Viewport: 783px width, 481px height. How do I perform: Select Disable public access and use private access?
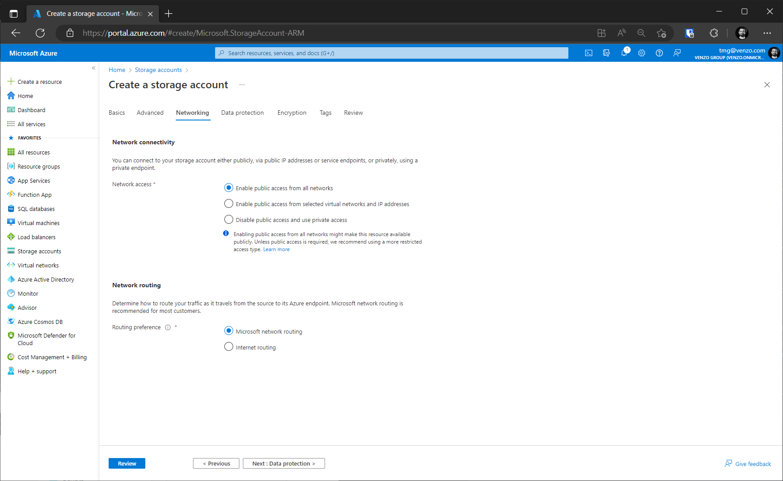pyautogui.click(x=229, y=220)
